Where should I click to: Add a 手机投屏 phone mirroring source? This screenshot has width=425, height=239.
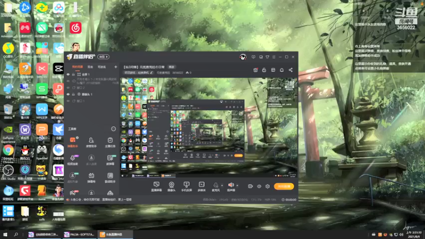[186, 186]
